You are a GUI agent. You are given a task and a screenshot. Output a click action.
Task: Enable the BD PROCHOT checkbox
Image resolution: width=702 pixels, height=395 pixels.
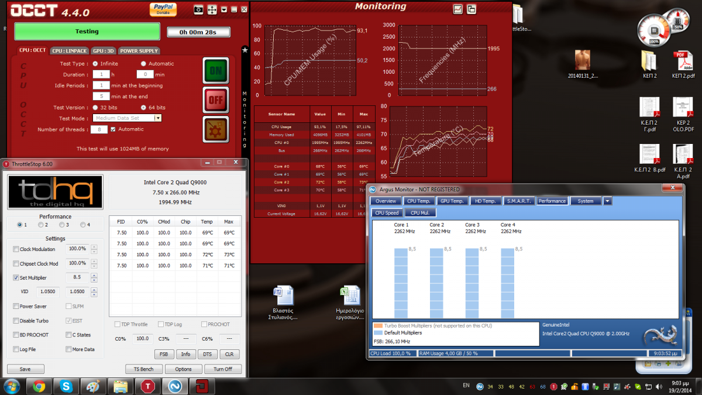pos(16,335)
